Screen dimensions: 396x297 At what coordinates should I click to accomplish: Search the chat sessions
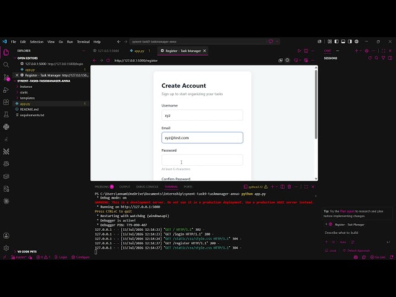point(377,58)
